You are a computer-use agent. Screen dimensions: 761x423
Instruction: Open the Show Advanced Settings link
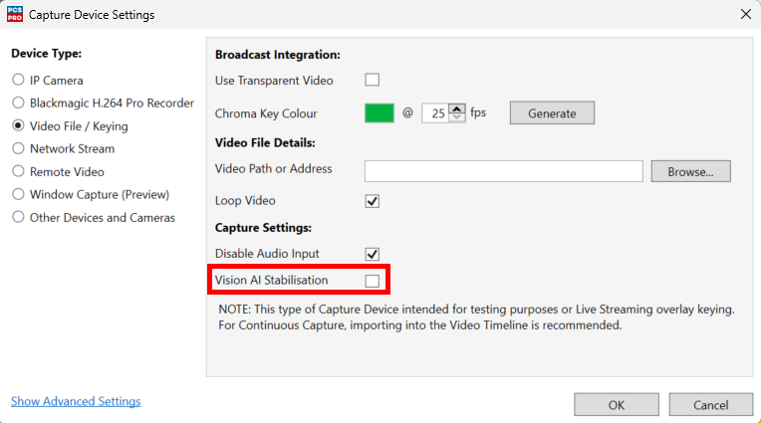[76, 401]
